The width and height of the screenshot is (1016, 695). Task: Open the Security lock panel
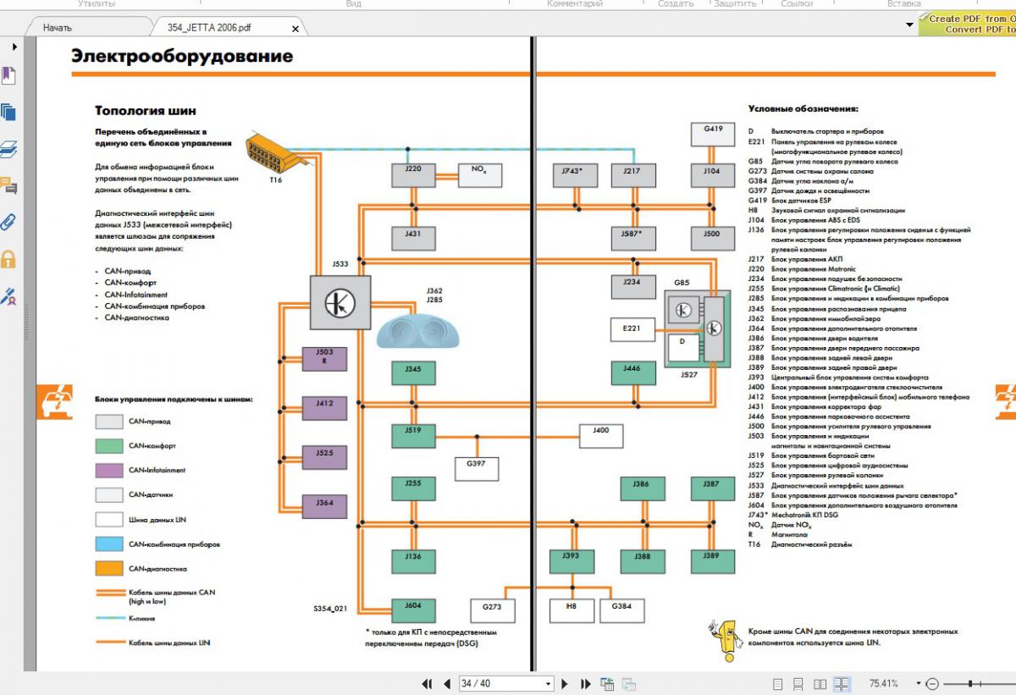pyautogui.click(x=8, y=259)
